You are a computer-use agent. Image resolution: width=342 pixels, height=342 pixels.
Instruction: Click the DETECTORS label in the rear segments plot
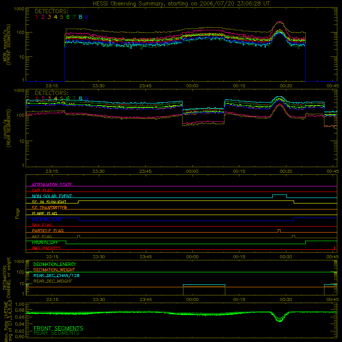(x=52, y=93)
